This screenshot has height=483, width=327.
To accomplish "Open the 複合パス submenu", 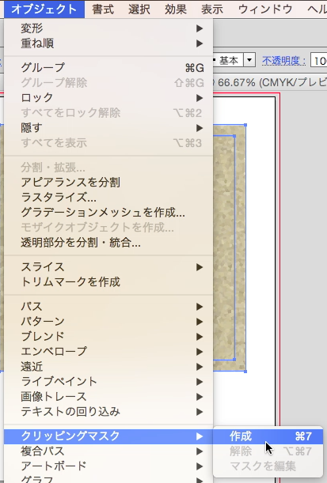I will coord(108,451).
